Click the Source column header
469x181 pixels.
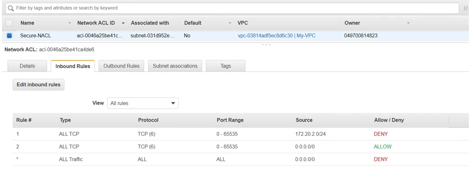(304, 120)
